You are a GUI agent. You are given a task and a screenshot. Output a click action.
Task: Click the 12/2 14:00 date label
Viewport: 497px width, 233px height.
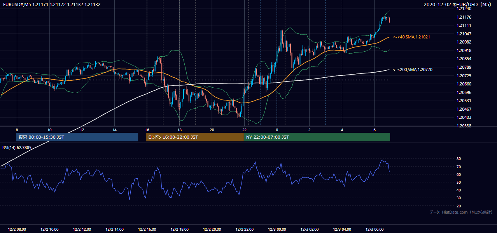(x=114, y=230)
